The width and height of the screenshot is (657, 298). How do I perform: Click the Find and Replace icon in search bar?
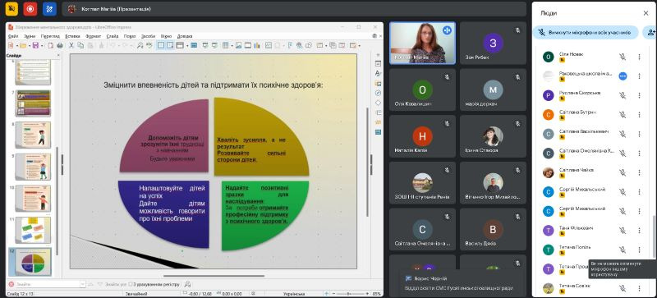point(188,284)
